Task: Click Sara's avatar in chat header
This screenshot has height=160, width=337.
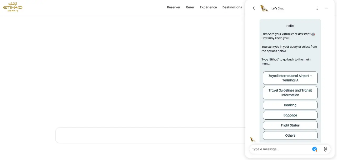Action: tap(264, 8)
